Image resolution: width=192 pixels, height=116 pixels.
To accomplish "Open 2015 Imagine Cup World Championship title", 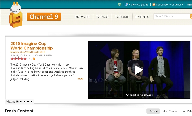I will pyautogui.click(x=32, y=46).
